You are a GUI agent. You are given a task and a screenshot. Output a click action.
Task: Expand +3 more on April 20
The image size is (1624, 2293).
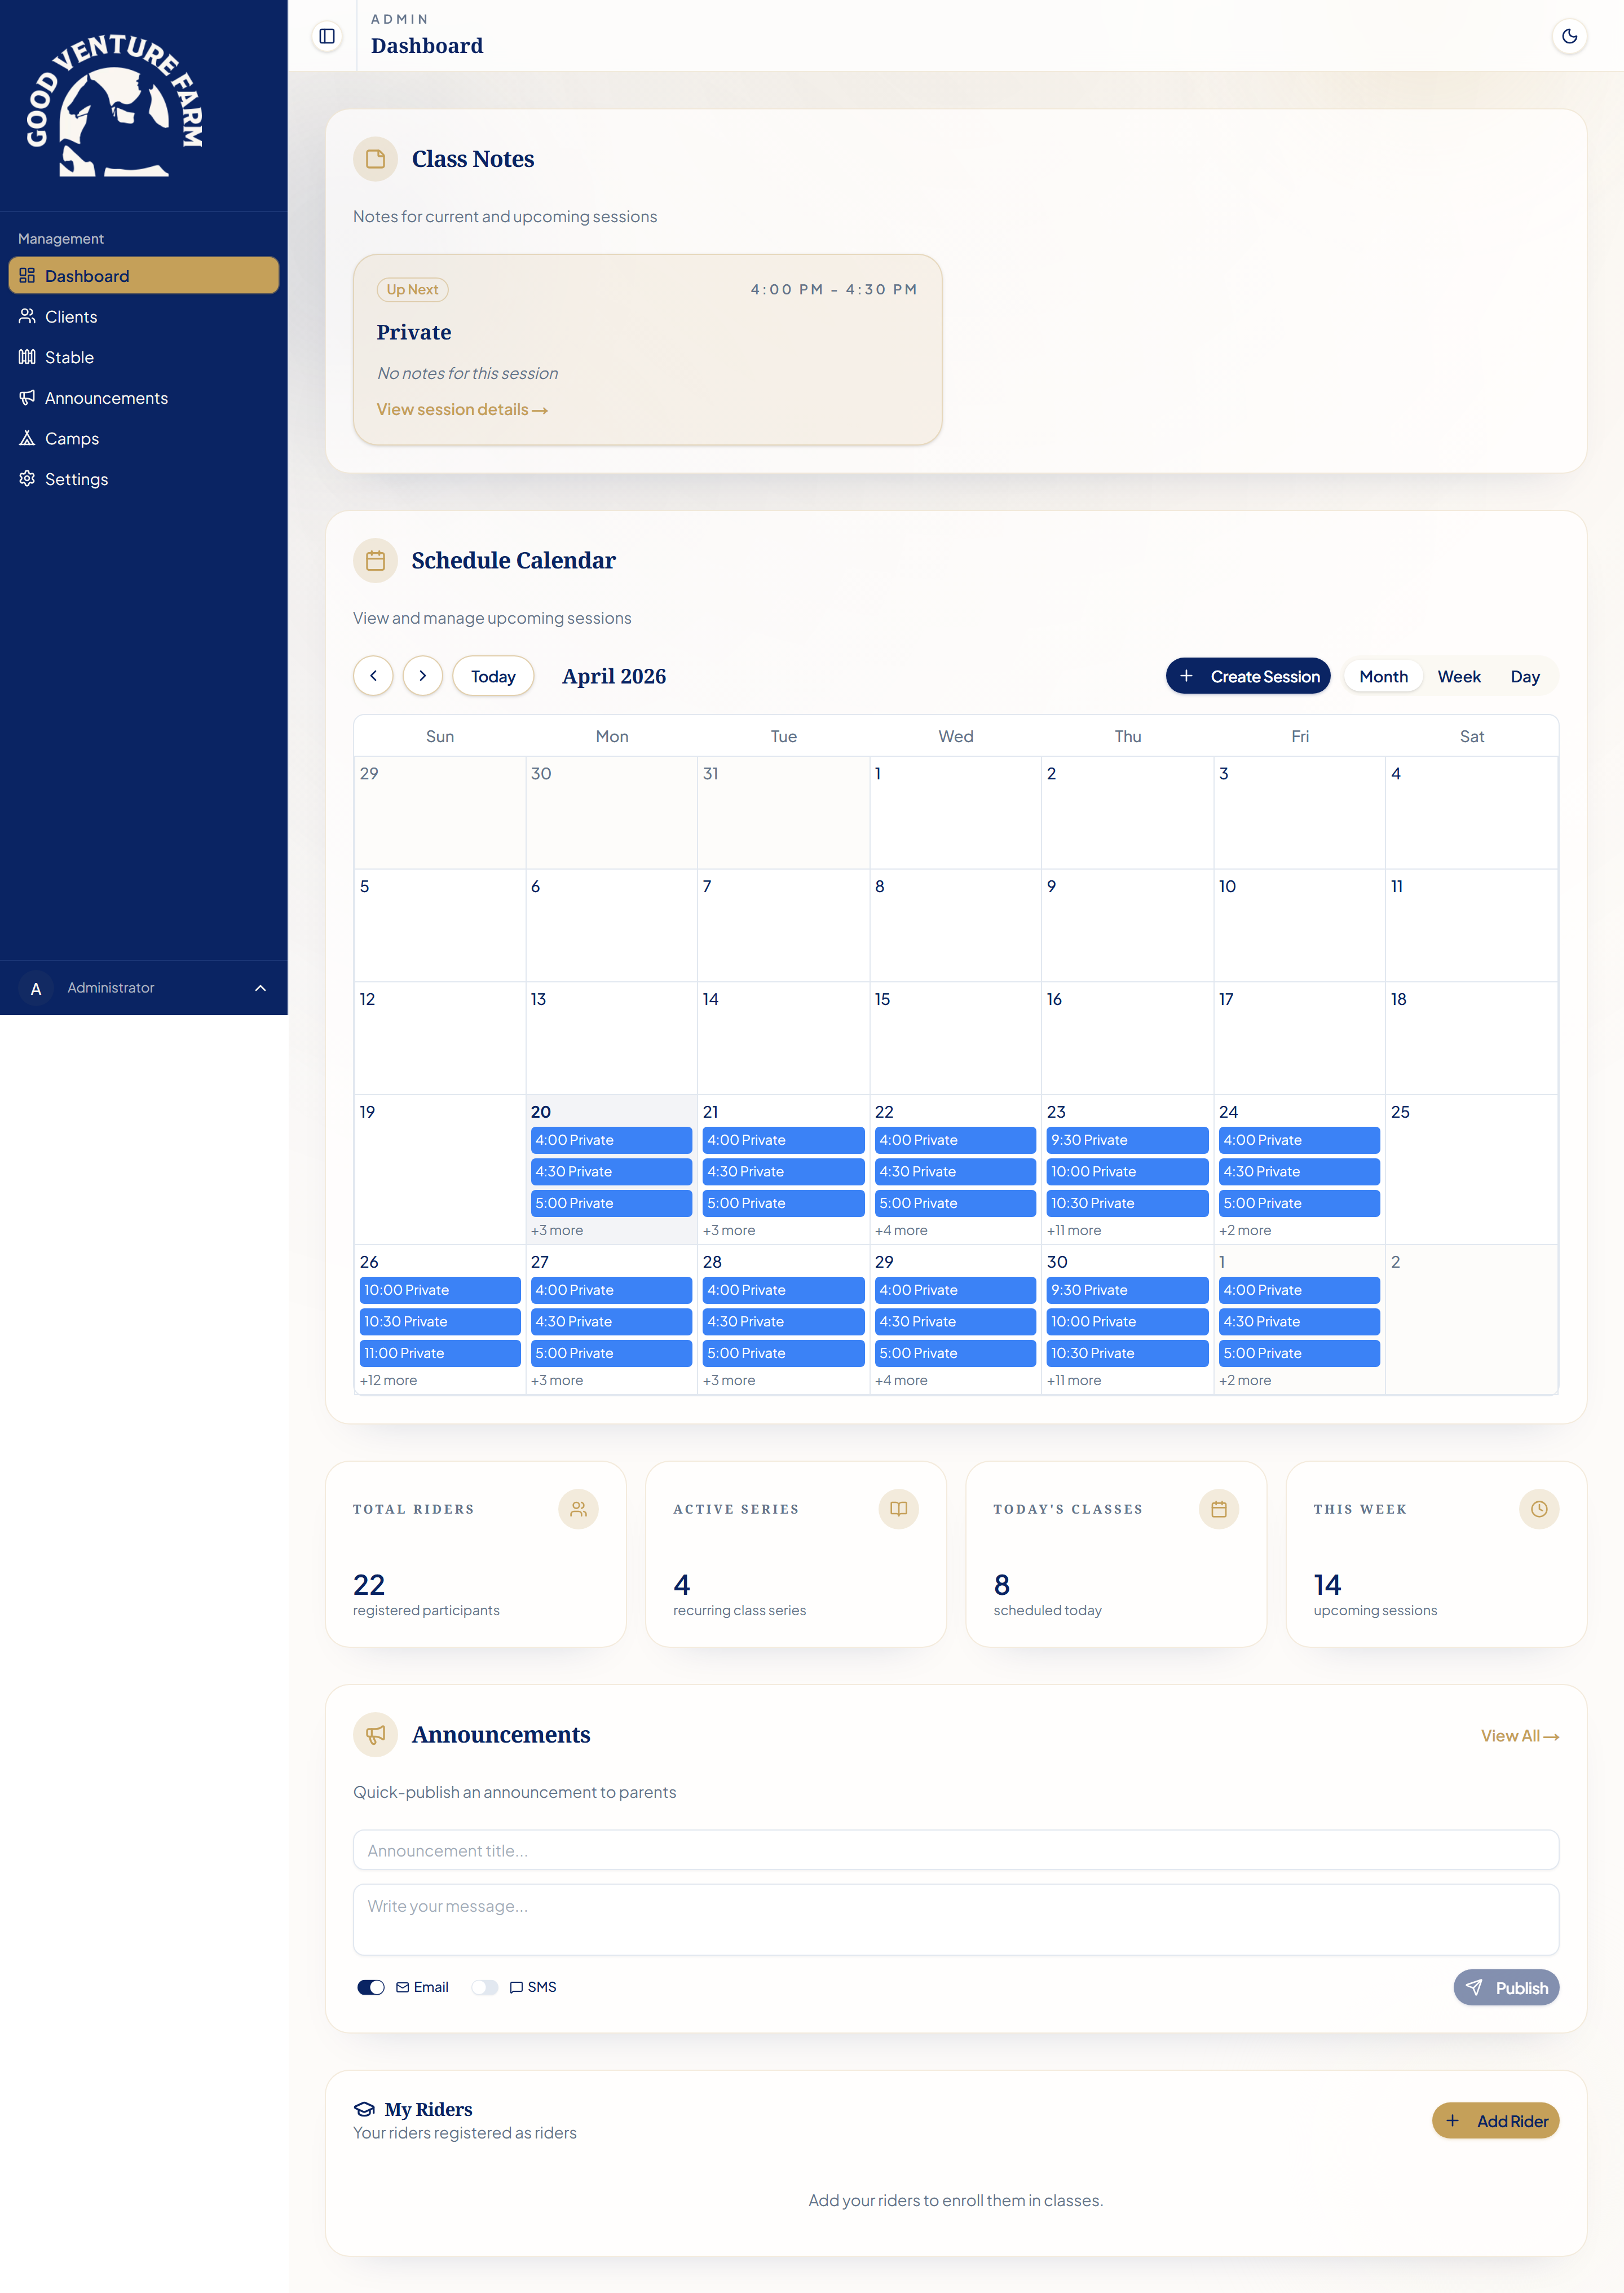(557, 1231)
